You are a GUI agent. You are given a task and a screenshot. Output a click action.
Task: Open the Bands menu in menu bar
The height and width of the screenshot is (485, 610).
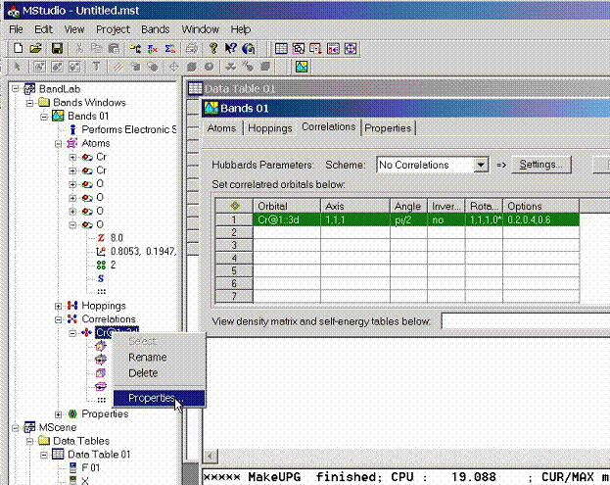155,29
